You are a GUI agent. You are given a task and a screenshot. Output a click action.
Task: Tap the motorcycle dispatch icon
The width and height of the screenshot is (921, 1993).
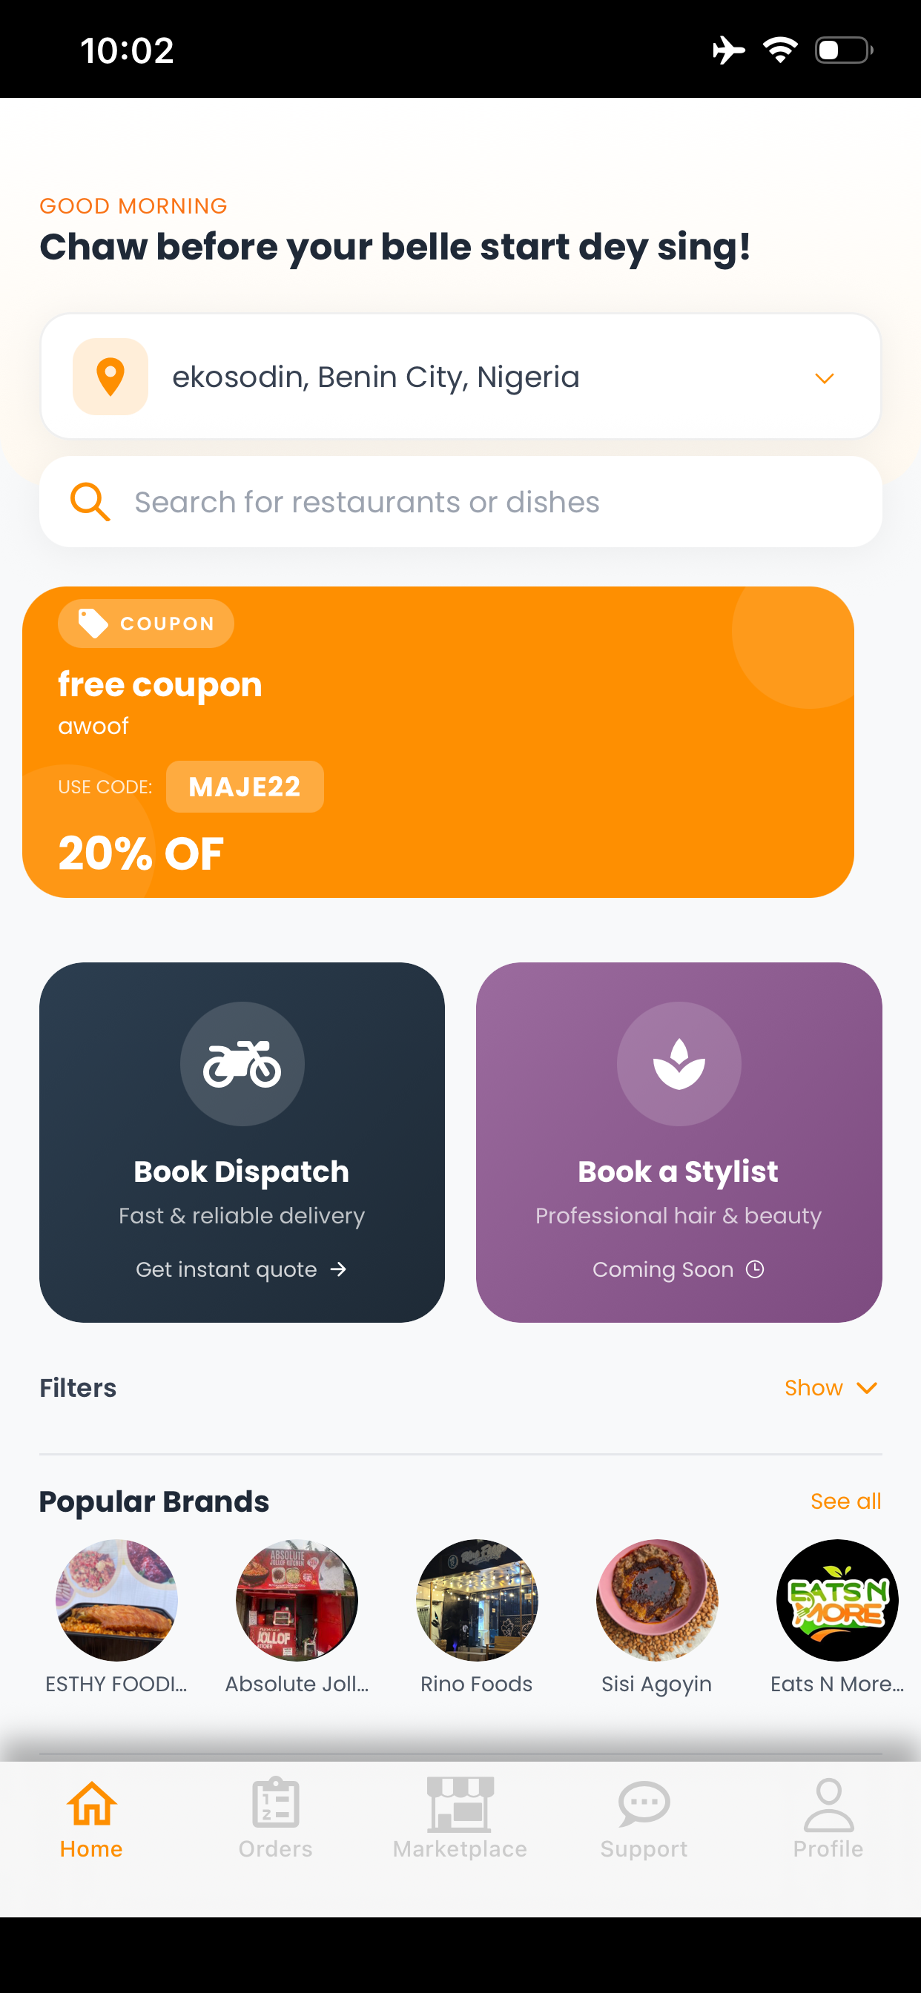point(242,1064)
